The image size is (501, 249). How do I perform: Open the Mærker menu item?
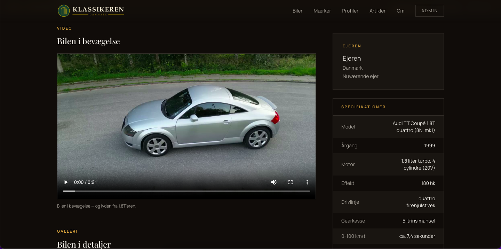[x=322, y=11]
